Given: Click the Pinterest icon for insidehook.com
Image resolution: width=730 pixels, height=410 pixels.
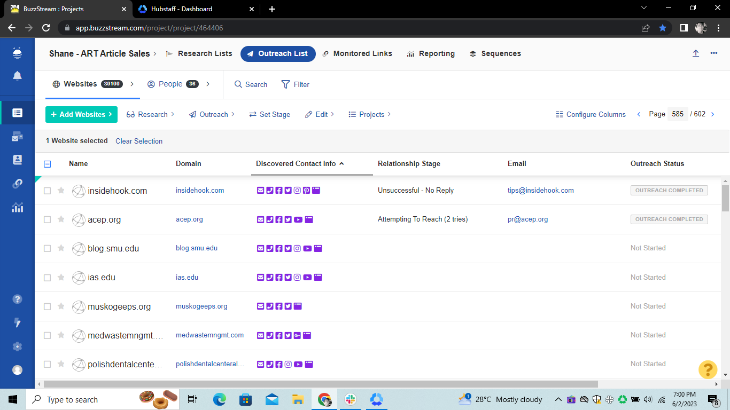Looking at the screenshot, I should pos(306,190).
